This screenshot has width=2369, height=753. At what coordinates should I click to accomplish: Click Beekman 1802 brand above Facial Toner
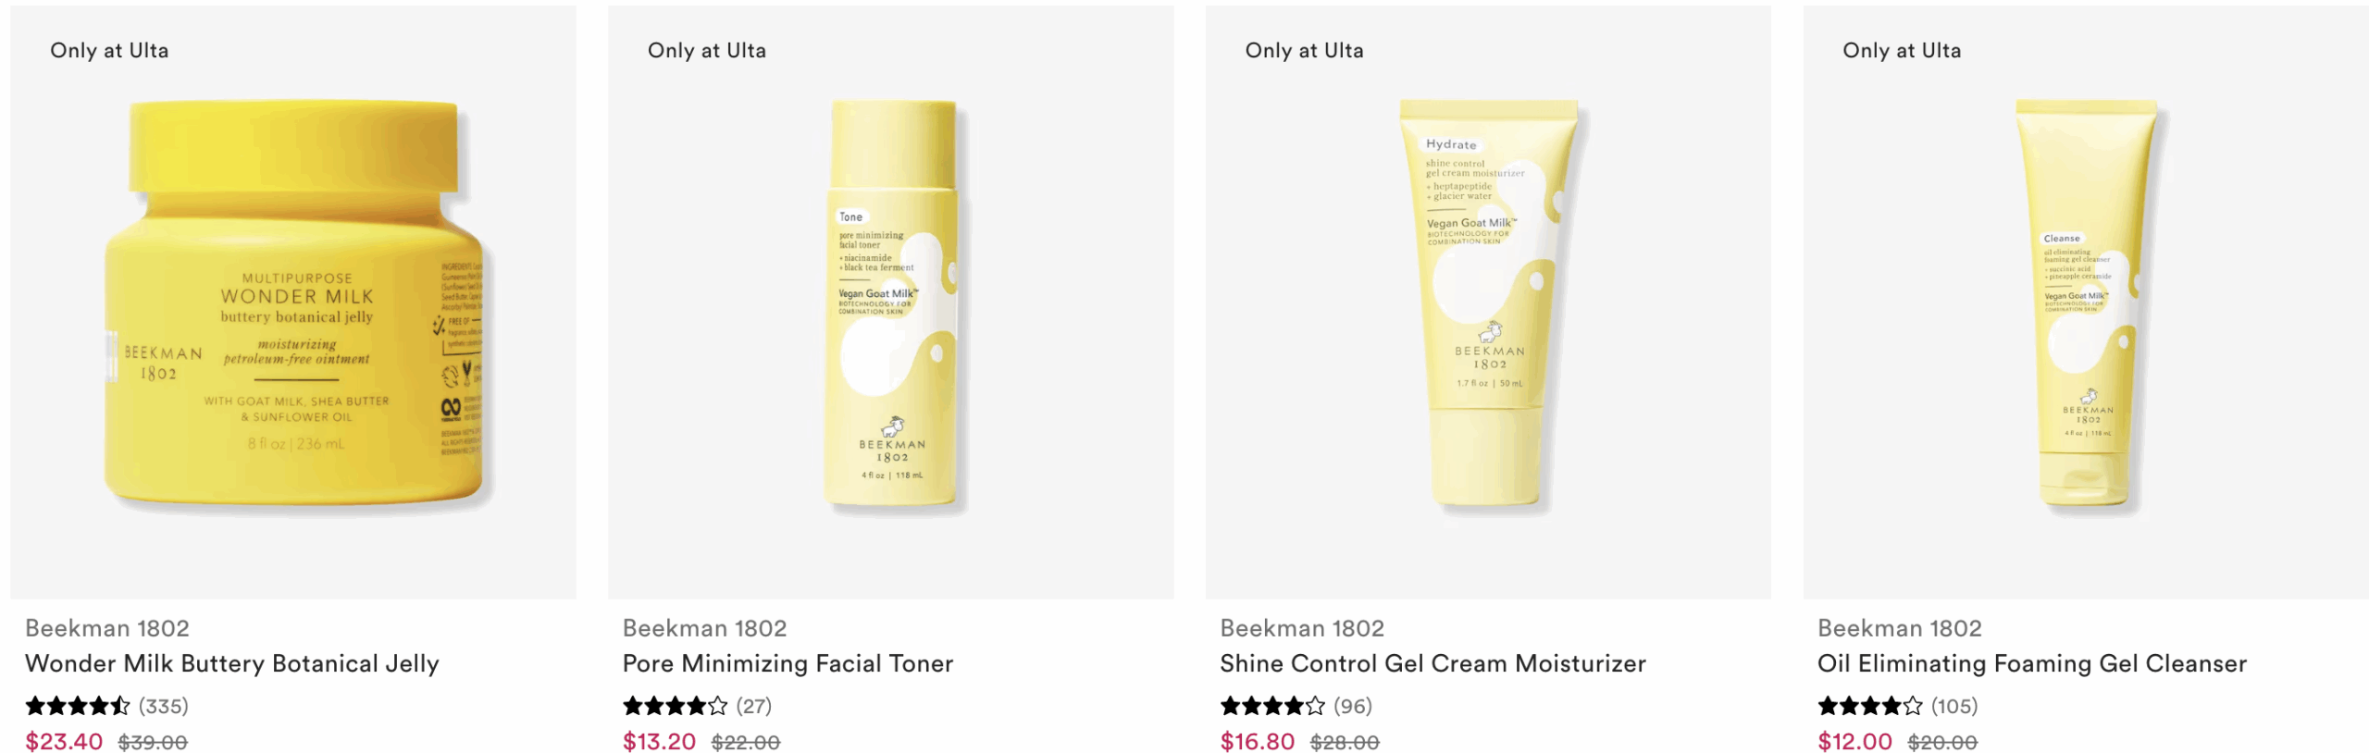[x=705, y=628]
